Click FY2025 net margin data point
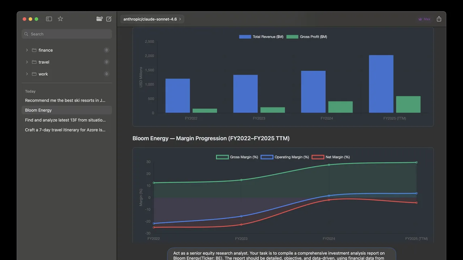 click(x=416, y=203)
